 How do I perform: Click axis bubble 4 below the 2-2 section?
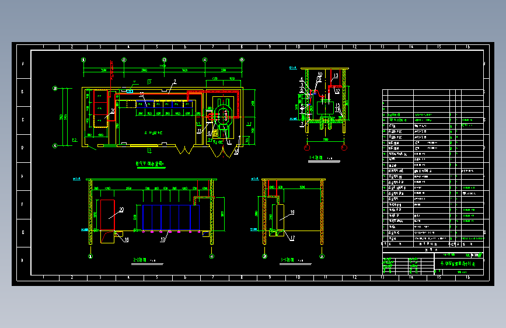coord(212,256)
